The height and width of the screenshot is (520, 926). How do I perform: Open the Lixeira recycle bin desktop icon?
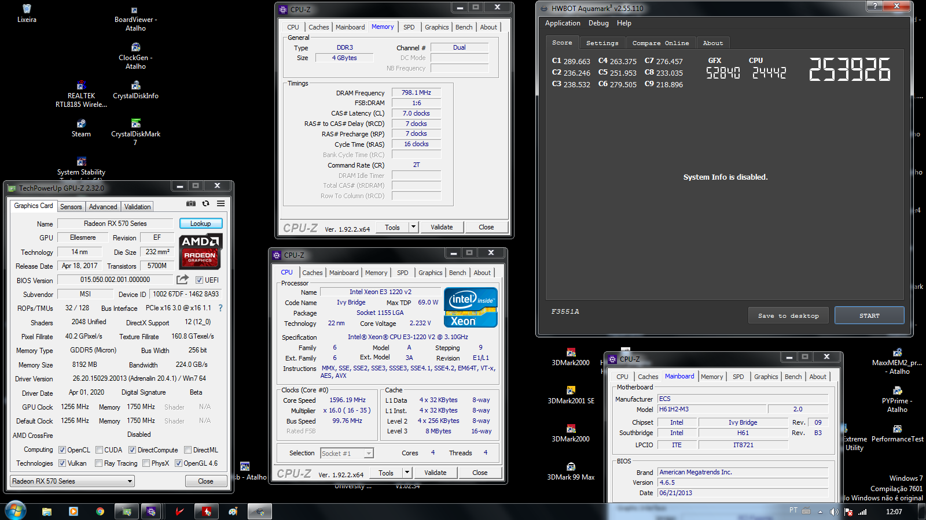pos(27,14)
